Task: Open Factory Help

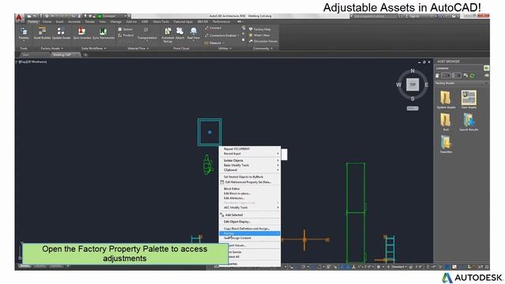Action: [x=260, y=29]
